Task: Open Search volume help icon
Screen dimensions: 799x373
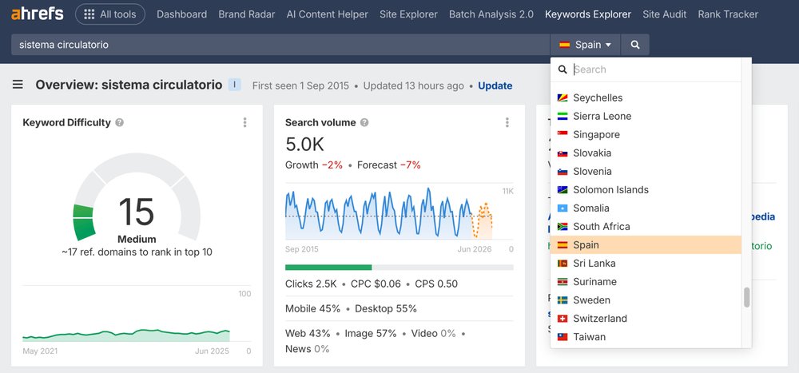Action: [x=364, y=122]
